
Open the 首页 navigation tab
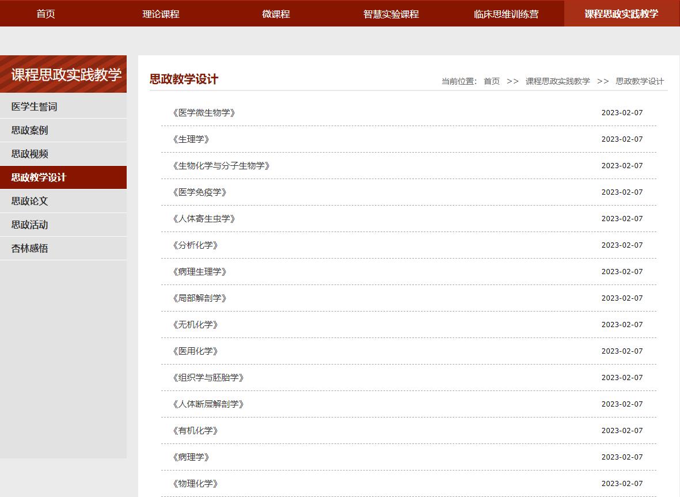45,13
